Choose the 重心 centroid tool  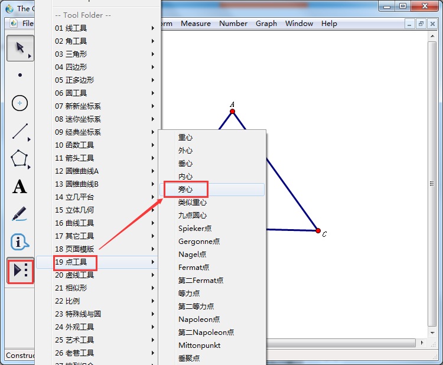[x=212, y=137]
